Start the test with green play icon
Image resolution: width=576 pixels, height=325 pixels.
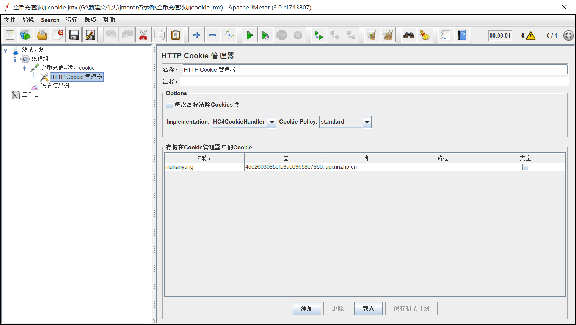tap(250, 35)
